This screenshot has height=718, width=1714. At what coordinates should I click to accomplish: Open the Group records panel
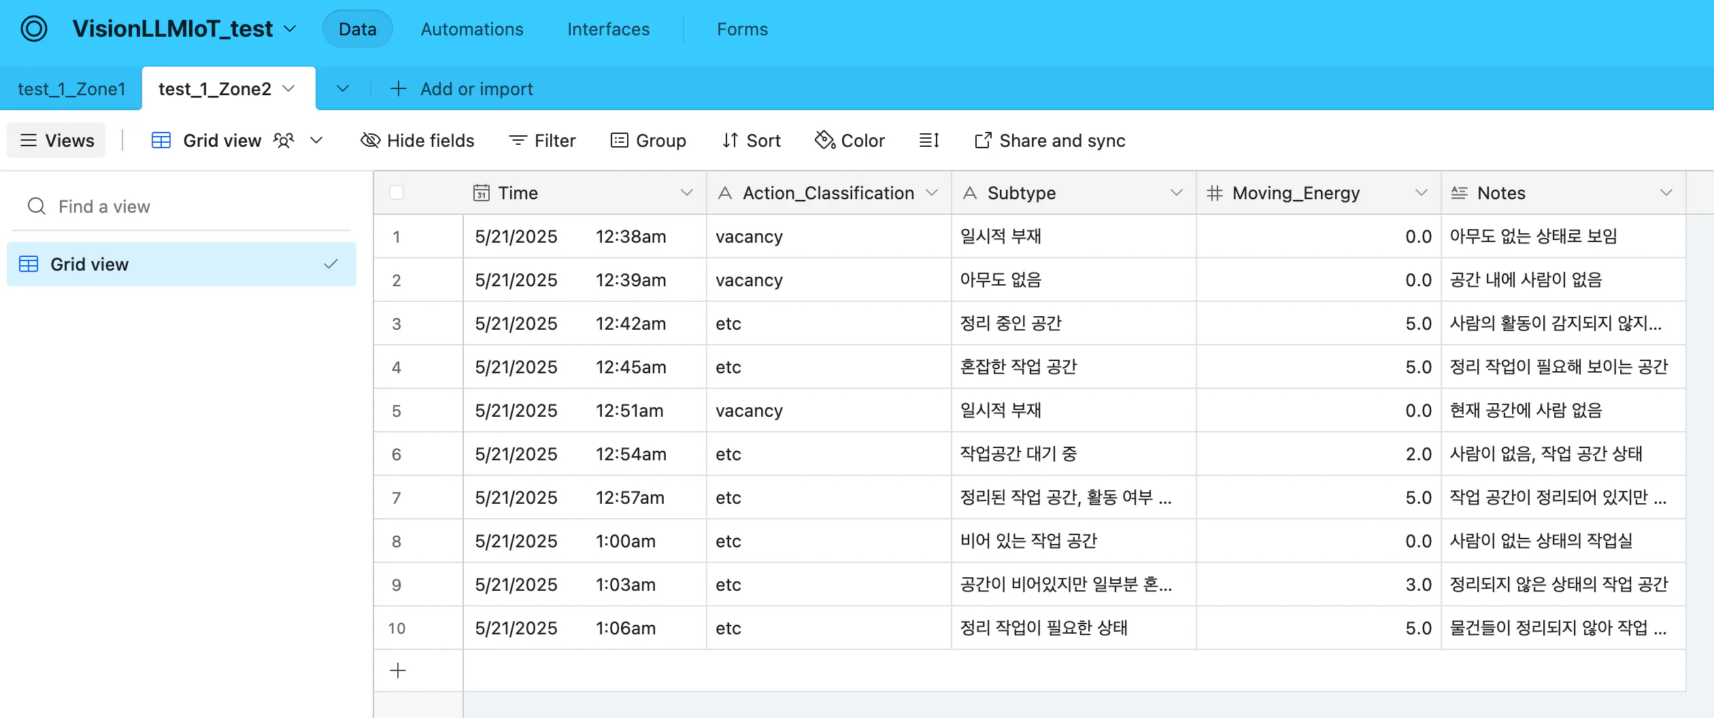pos(648,140)
